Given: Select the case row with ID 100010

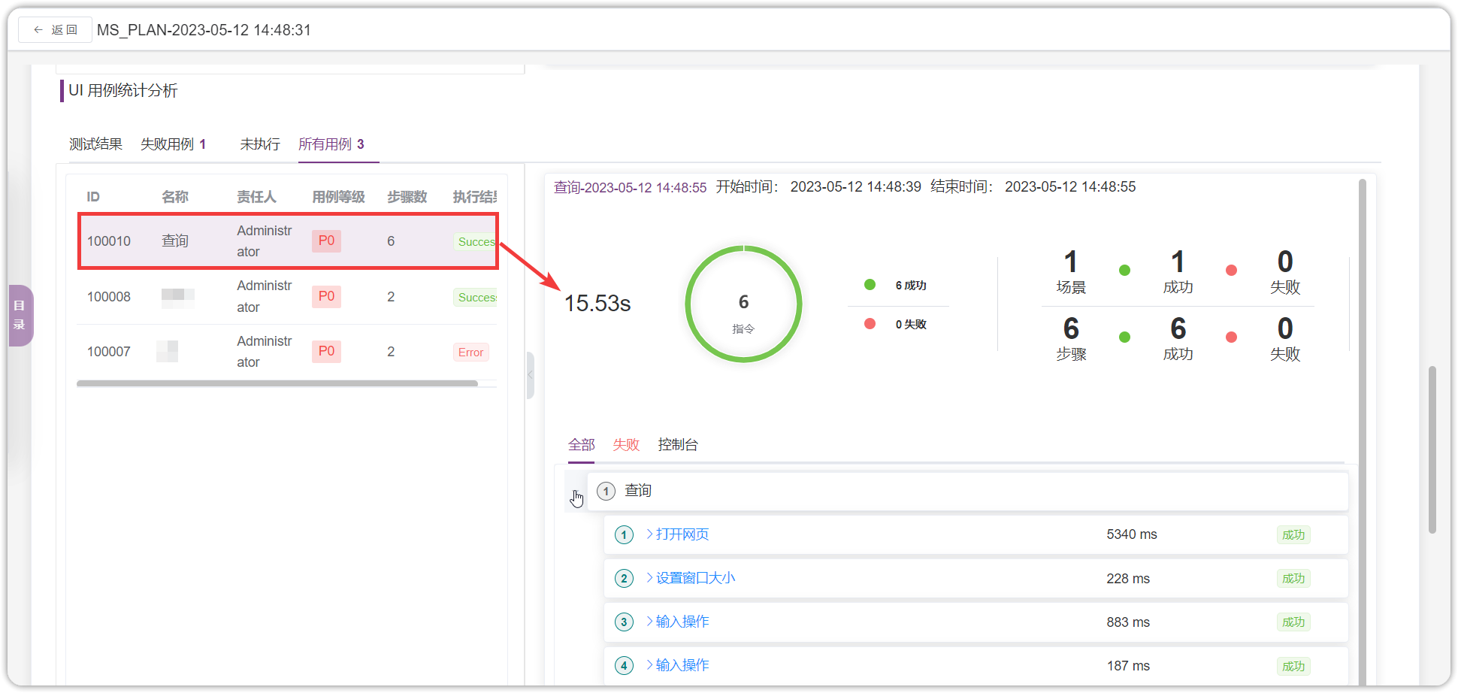Looking at the screenshot, I should coord(288,241).
